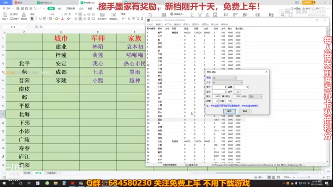This screenshot has height=187, width=333.
Task: Add a new sheet with plus button
Action: (60, 173)
